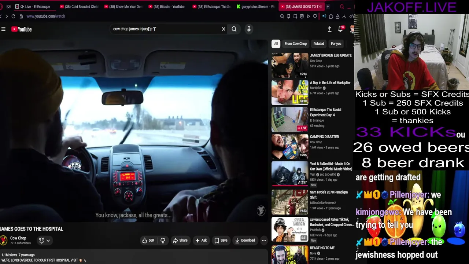Run search with the magnifier button
The width and height of the screenshot is (469, 264).
click(234, 29)
